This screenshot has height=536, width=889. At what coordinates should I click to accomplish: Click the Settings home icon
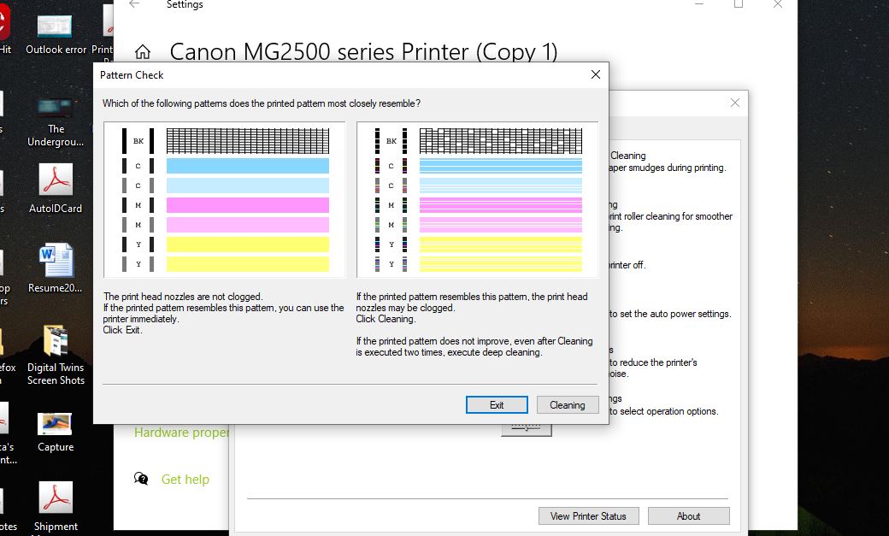pyautogui.click(x=143, y=52)
